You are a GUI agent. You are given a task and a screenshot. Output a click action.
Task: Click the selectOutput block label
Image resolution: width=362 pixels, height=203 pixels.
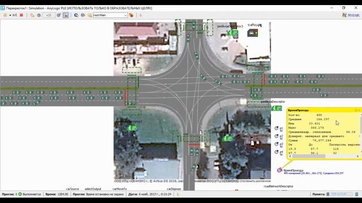pos(93,189)
